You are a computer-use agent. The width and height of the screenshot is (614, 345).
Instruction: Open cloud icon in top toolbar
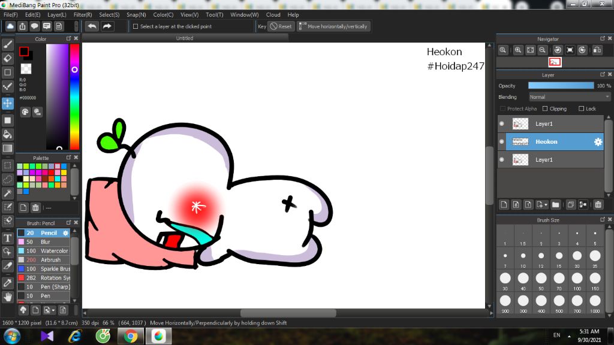[10, 26]
